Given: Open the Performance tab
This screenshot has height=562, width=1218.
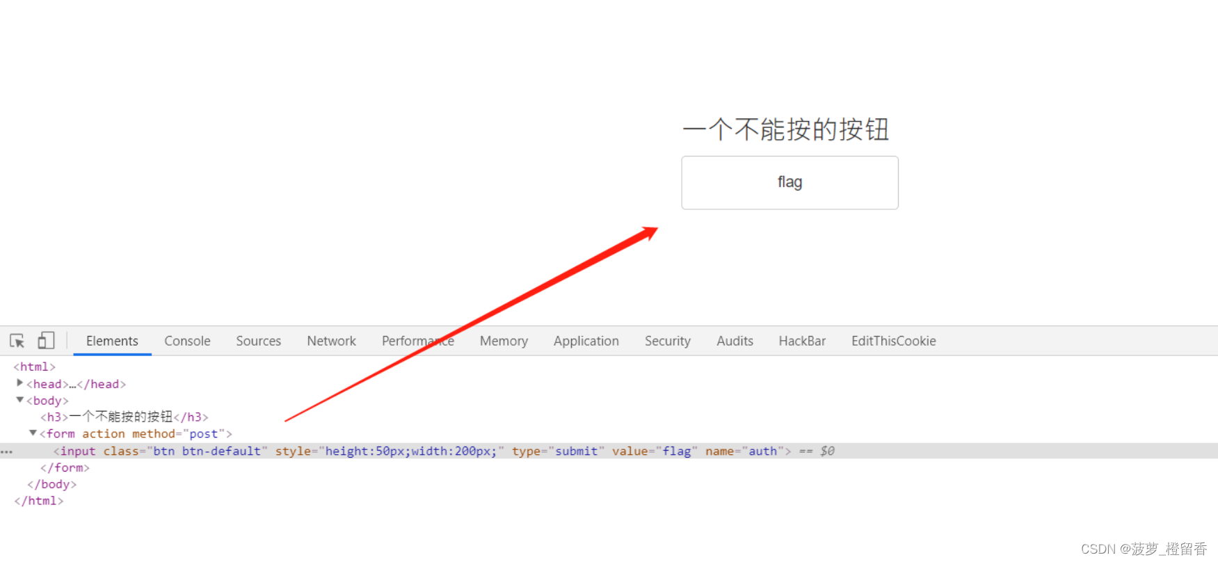Looking at the screenshot, I should click(x=417, y=341).
